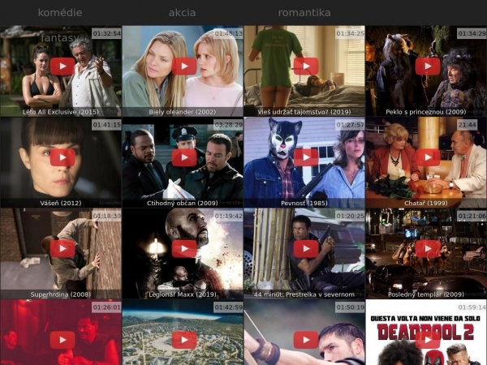Play Posledný templár (2009)
This screenshot has height=365, width=487.
tap(428, 249)
